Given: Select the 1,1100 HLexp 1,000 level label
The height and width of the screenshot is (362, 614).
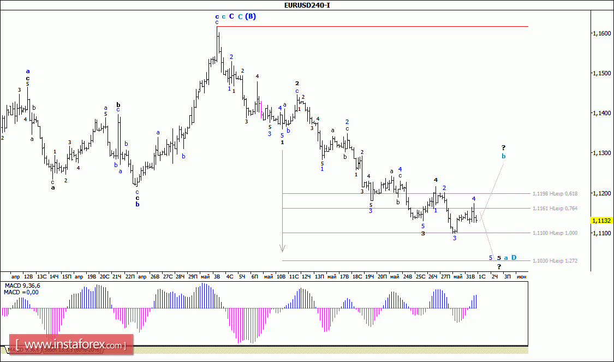Looking at the screenshot, I should pos(555,233).
